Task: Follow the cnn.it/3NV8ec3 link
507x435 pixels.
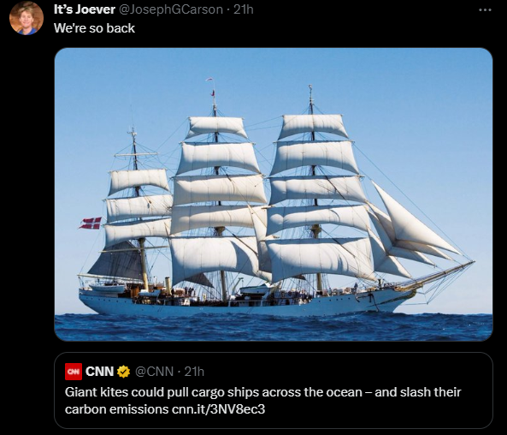Action: click(x=219, y=409)
